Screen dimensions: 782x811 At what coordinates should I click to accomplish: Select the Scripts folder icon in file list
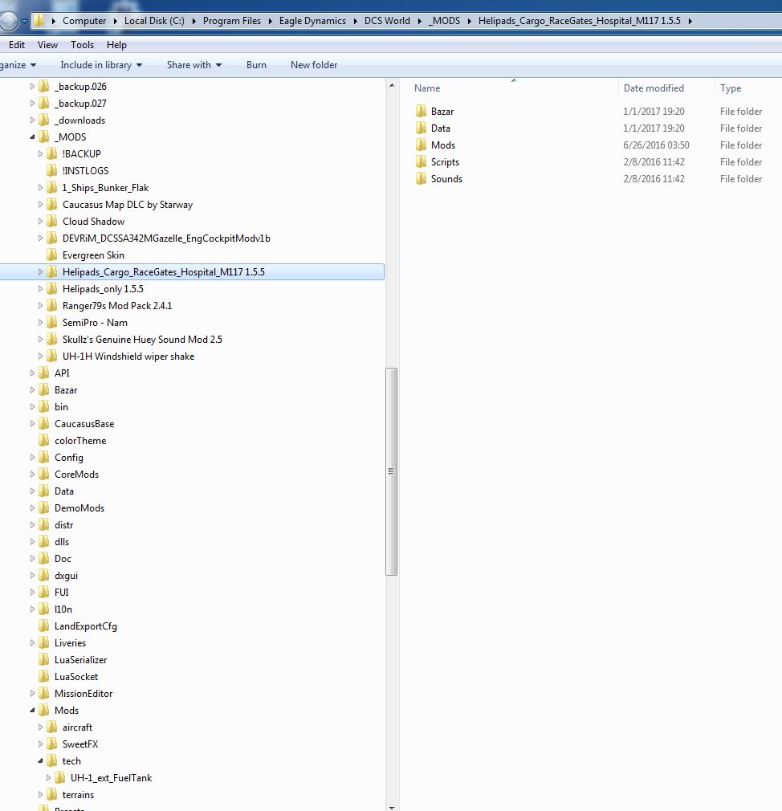point(421,162)
